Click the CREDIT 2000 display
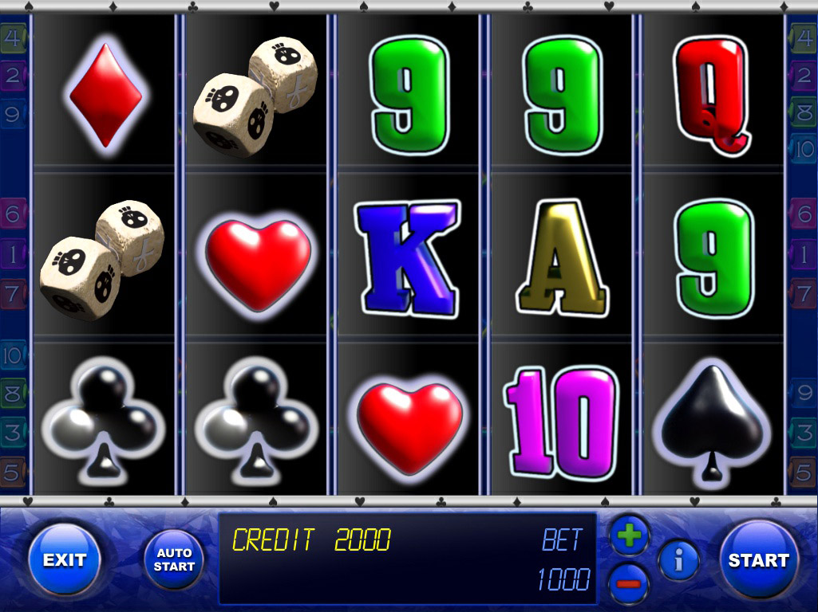Screen dimensions: 818x612 [x=311, y=539]
